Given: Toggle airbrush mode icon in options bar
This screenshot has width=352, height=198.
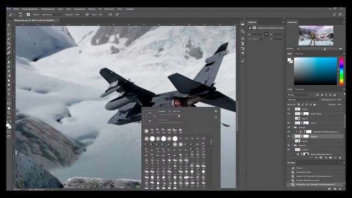Looking at the screenshot, I should pyautogui.click(x=110, y=14).
